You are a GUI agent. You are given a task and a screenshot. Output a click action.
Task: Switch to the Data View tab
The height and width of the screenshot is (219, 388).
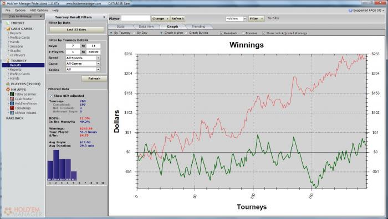tap(146, 27)
